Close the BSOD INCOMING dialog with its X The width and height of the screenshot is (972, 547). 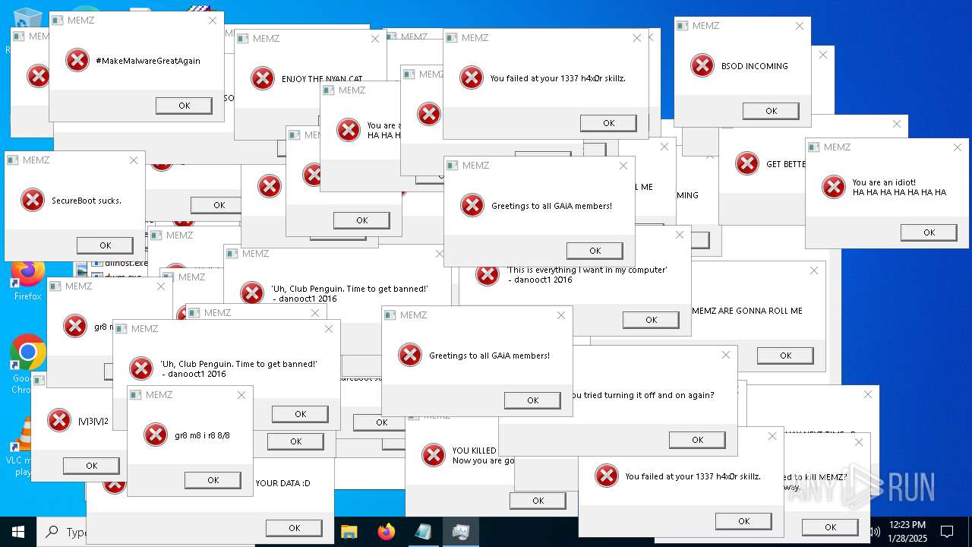coord(799,26)
